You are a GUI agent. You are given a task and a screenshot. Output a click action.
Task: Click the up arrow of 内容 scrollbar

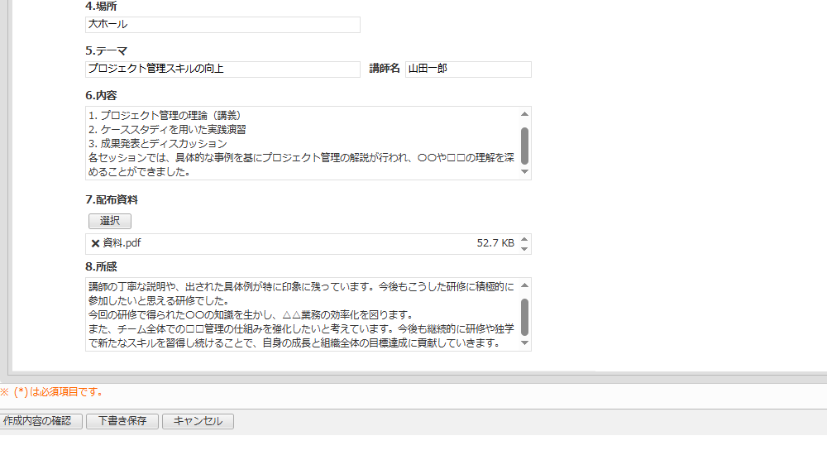click(x=524, y=114)
